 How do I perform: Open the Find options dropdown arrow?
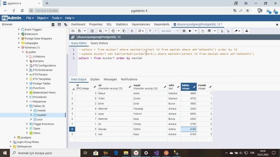(106, 31)
